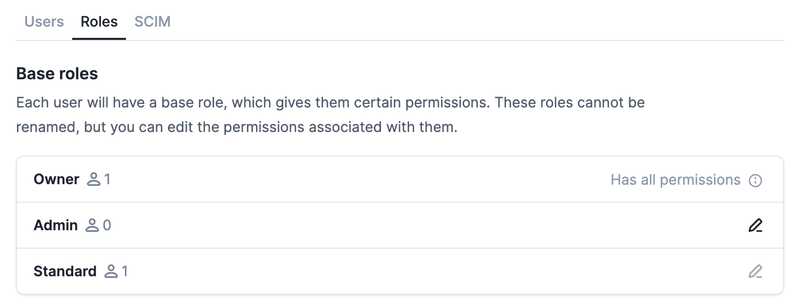Viewport: 801px width, 308px height.
Task: Click the "Has all permissions" label
Action: (x=676, y=180)
